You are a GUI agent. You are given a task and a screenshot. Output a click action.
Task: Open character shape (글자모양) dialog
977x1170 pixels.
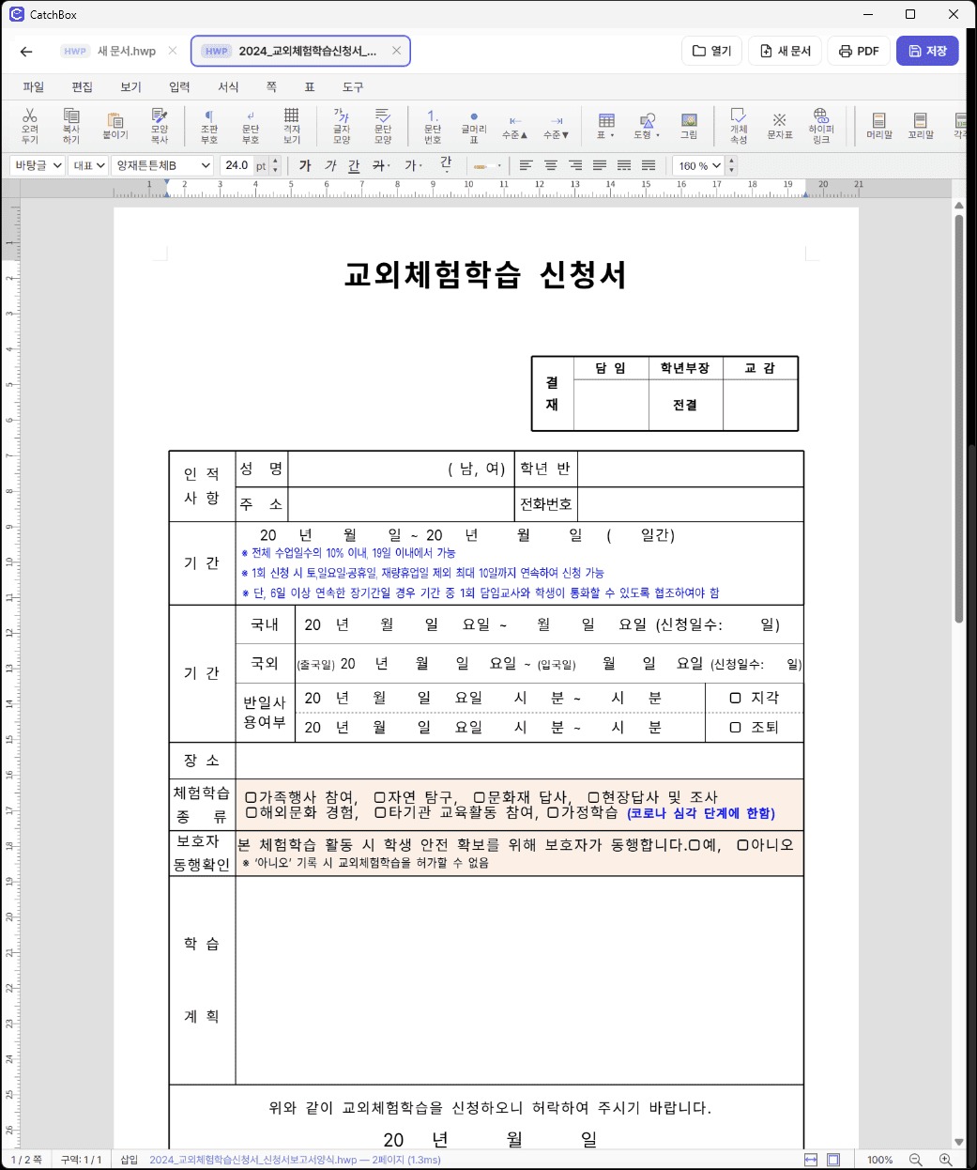(x=342, y=126)
